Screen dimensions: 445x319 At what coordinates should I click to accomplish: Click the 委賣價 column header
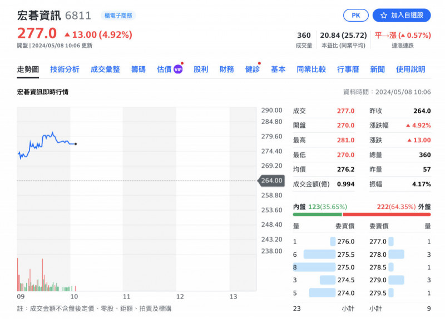coord(379,226)
